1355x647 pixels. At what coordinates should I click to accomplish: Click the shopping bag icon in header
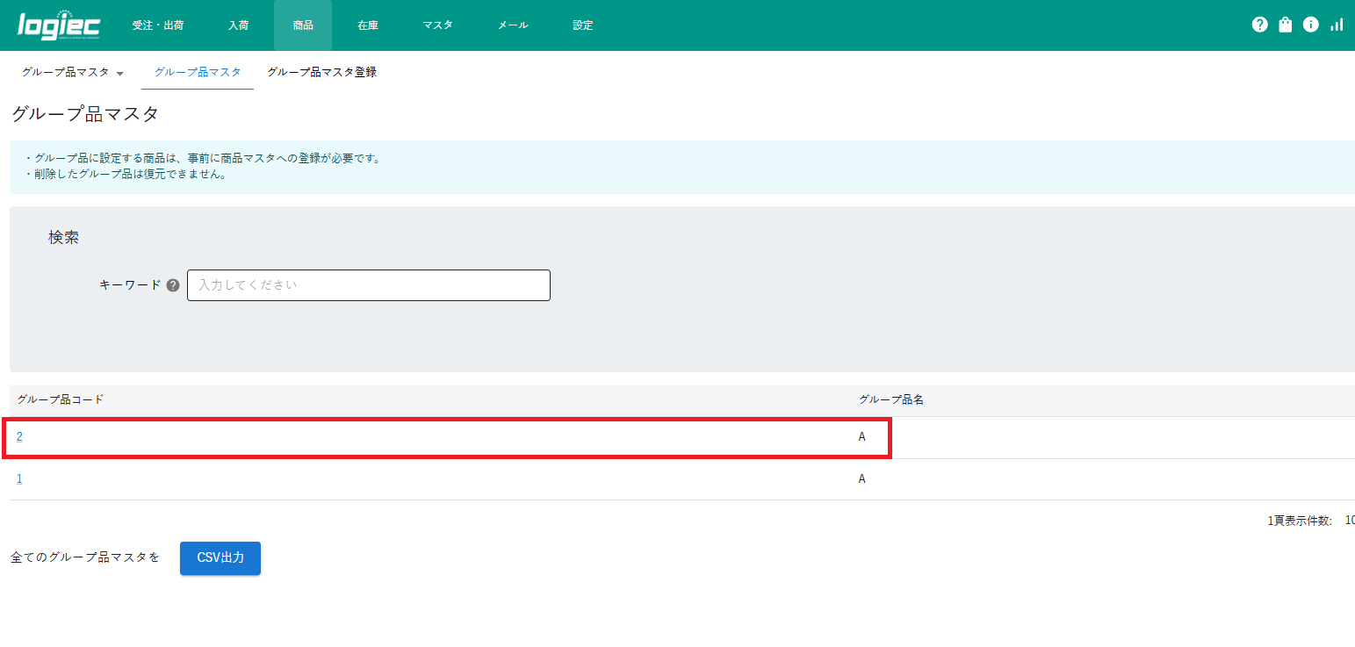click(x=1285, y=25)
